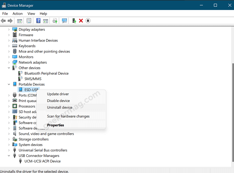This screenshot has width=234, height=173.
Task: Click the Show/Hide console tree toolbar icon
Action: click(x=19, y=21)
